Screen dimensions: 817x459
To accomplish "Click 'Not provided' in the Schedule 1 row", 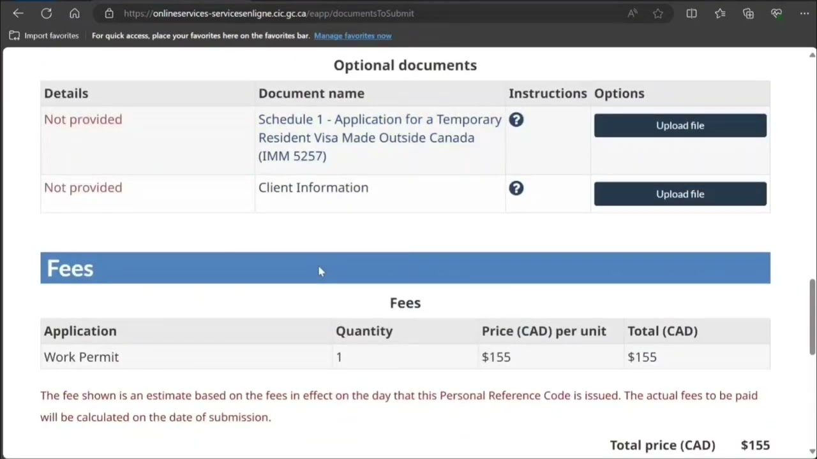I will 83,119.
